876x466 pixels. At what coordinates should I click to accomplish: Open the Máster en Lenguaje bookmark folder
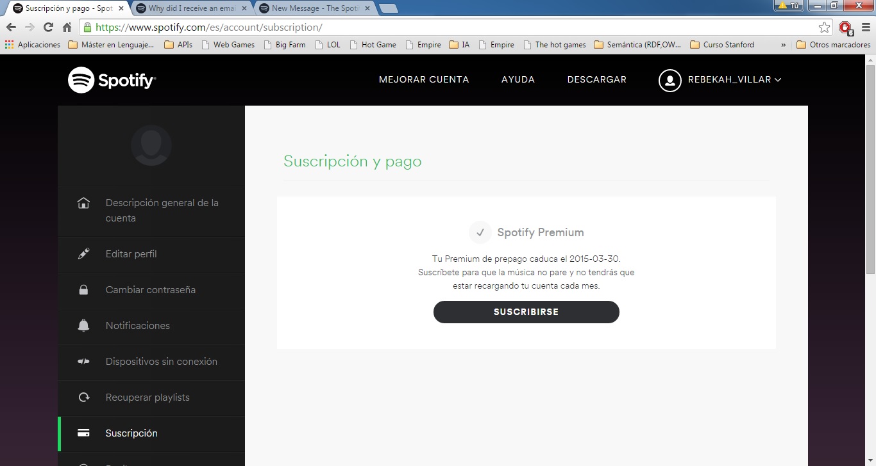[x=111, y=45]
